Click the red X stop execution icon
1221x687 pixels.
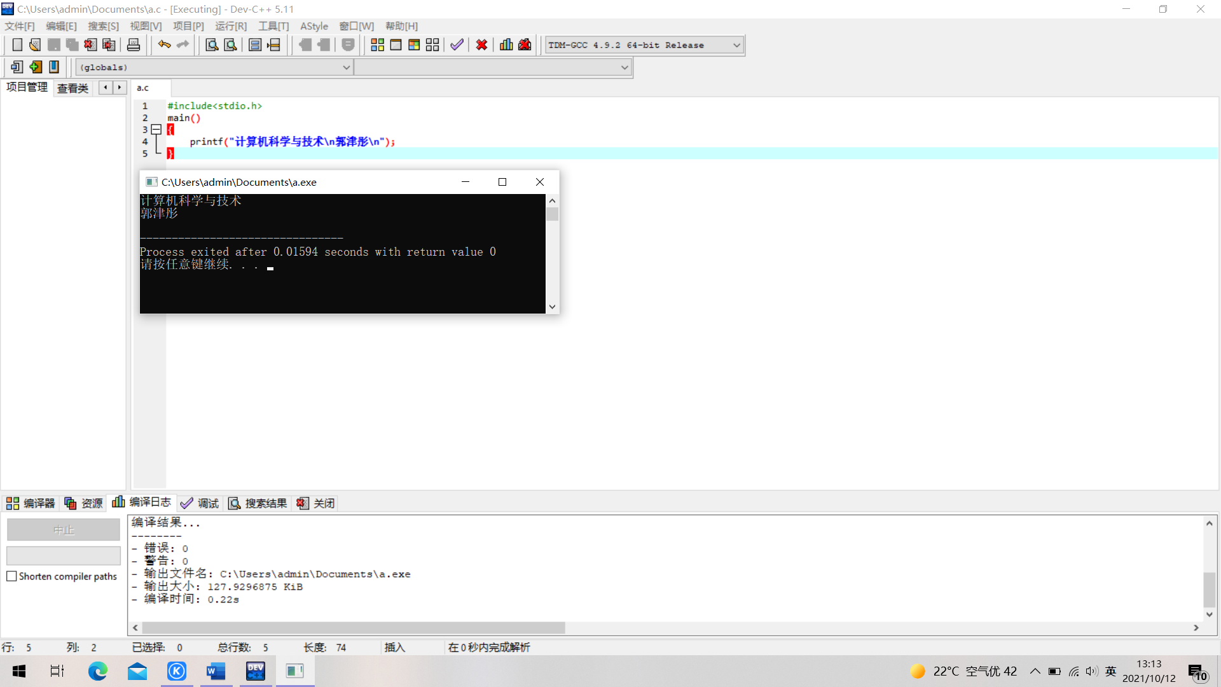pyautogui.click(x=481, y=45)
